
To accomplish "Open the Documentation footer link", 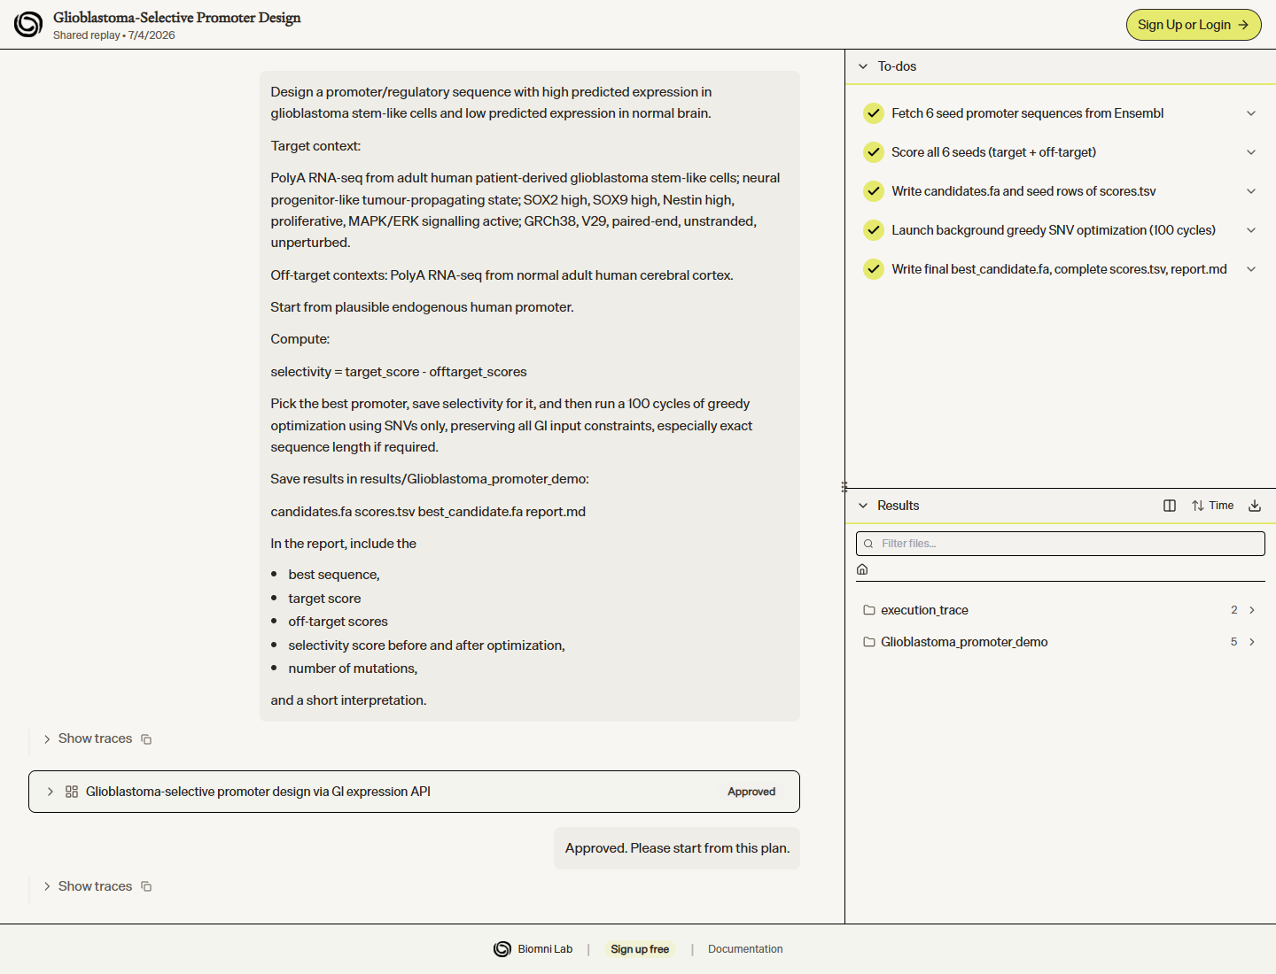I will pos(745,949).
